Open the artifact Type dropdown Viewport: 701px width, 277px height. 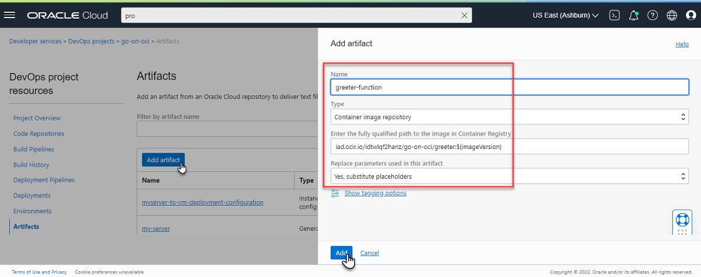coord(509,117)
